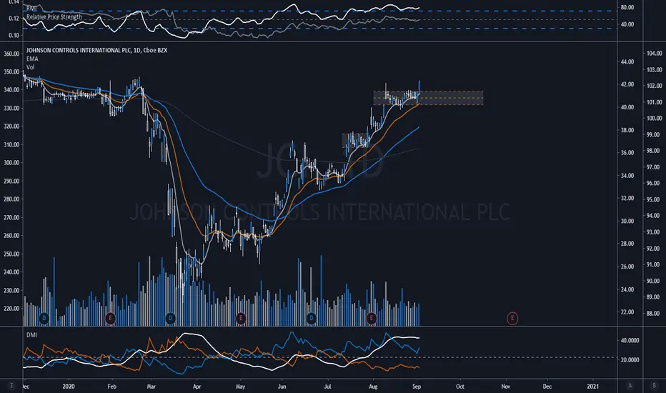The image size is (666, 393).
Task: Click the 96.00 value on far-right scale
Action: pyautogui.click(x=655, y=183)
